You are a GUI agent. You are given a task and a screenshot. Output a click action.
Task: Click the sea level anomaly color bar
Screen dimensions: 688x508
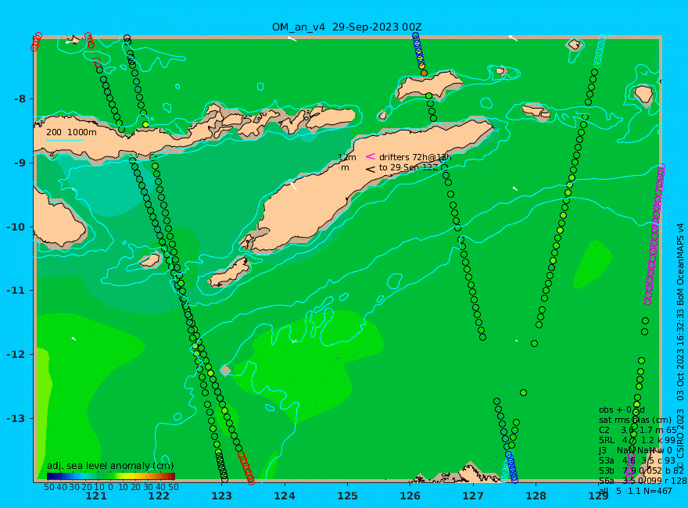point(111,476)
